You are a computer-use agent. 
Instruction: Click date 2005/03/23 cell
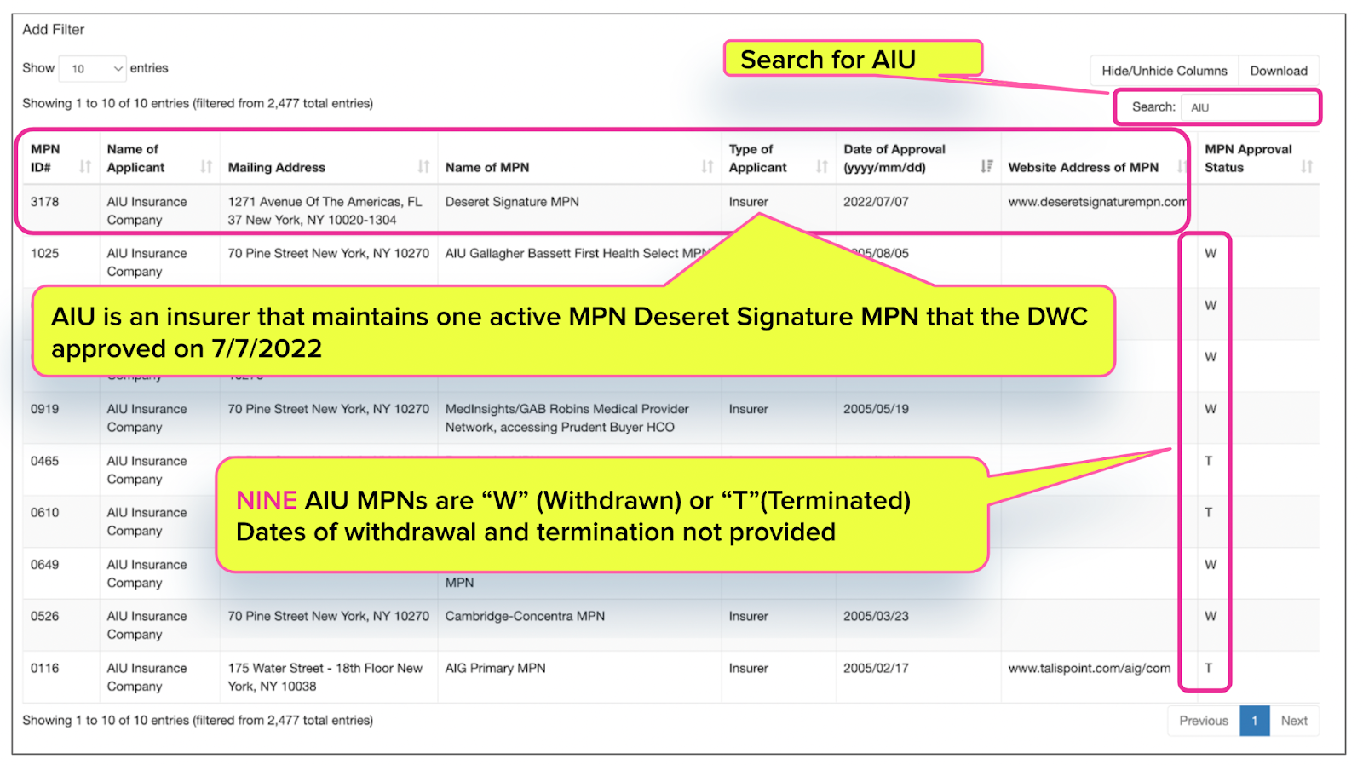coord(876,617)
